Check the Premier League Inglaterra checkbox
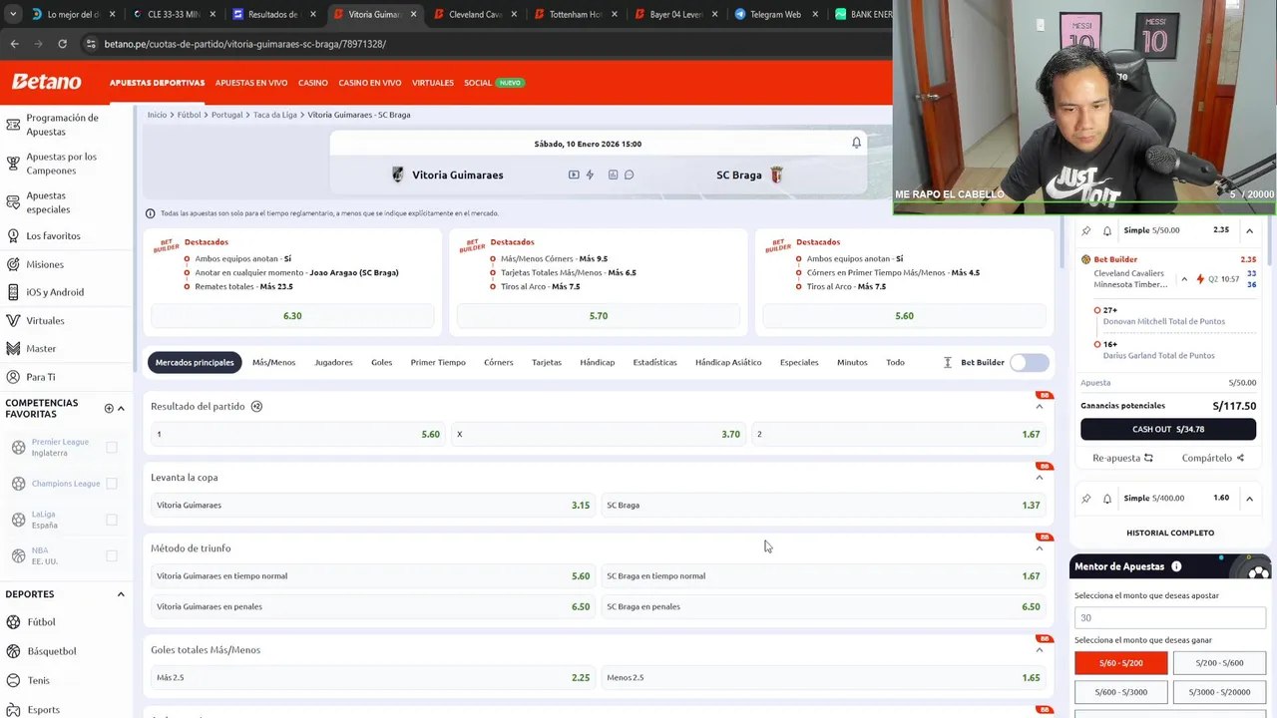The width and height of the screenshot is (1277, 718). [x=112, y=448]
